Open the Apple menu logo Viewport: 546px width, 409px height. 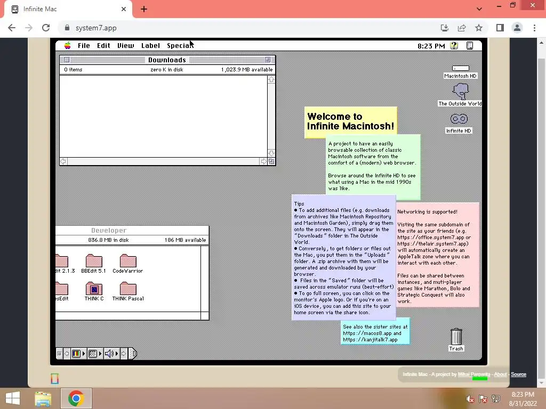tap(68, 46)
